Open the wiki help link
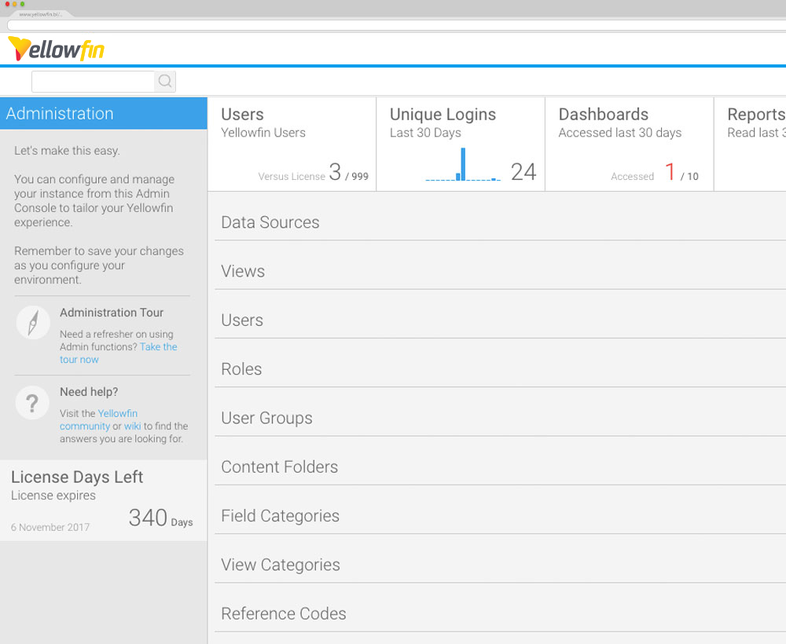The image size is (786, 644). 132,426
